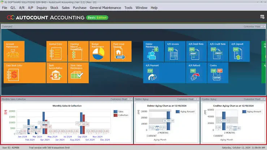Open Opening Balance Maintenance tile
The height and width of the screenshot is (150, 267).
tap(78, 51)
